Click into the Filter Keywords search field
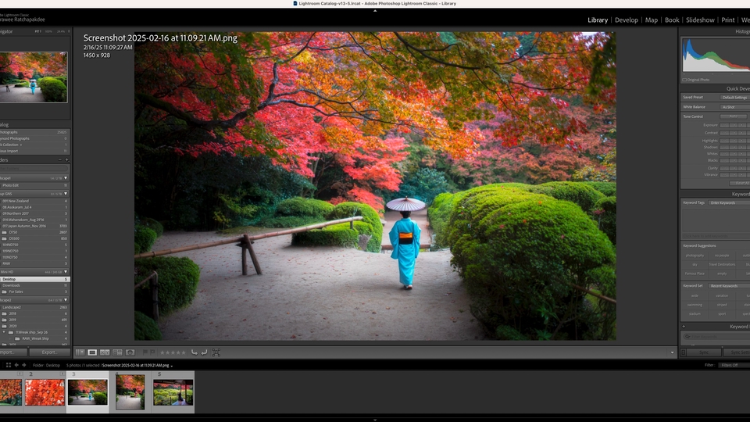Screen dimensions: 750x422 pos(715,336)
